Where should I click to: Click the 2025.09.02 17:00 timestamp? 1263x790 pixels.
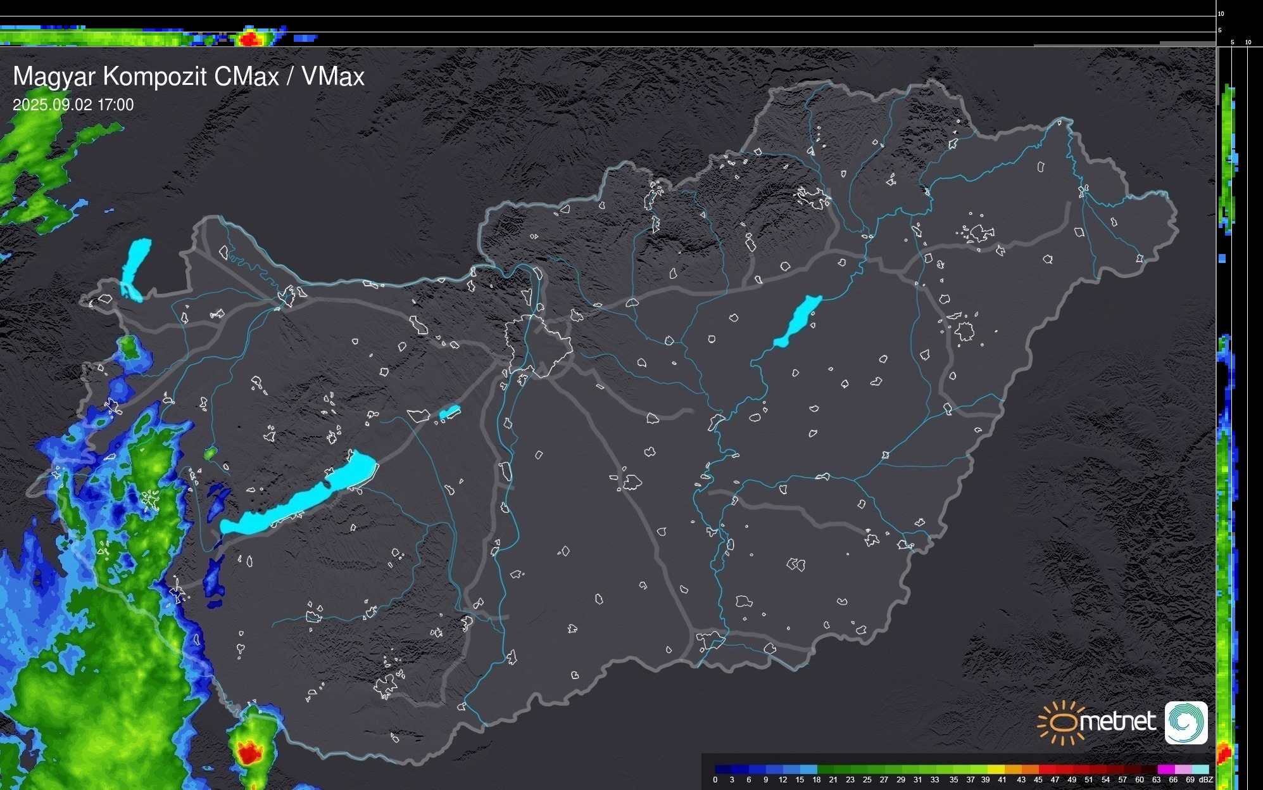tap(73, 105)
